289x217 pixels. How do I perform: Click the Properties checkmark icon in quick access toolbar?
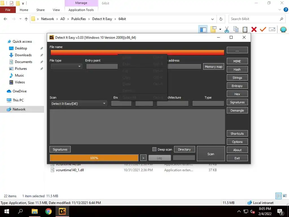pyautogui.click(x=11, y=3)
